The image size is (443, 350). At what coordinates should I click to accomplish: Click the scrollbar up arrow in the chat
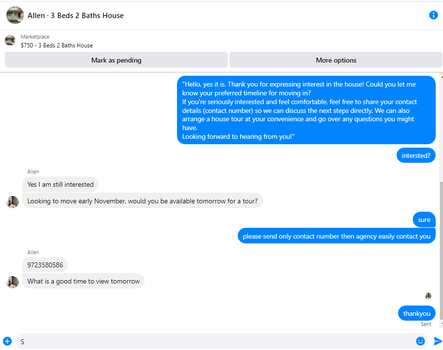click(x=442, y=77)
